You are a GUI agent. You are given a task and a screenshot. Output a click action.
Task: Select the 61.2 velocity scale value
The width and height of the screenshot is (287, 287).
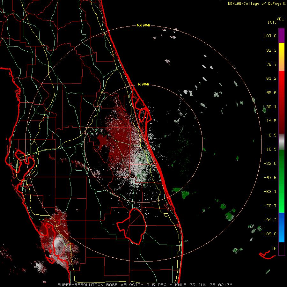271,78
